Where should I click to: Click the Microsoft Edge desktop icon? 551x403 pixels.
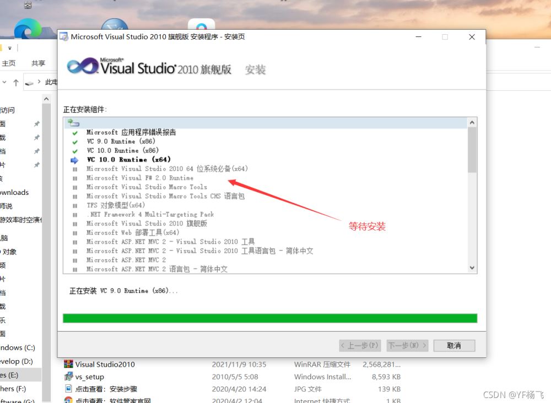tap(28, 29)
